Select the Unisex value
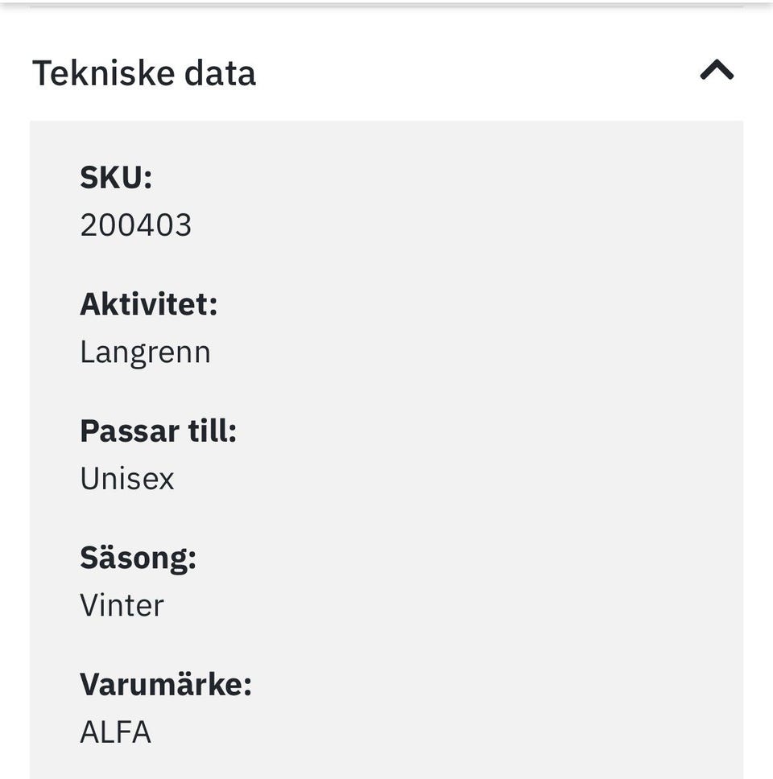The image size is (773, 779). [127, 479]
